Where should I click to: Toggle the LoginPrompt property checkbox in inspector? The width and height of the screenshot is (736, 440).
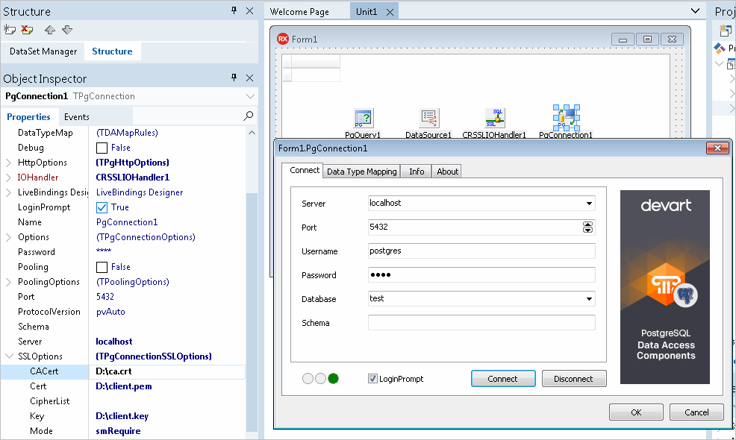[x=102, y=207]
